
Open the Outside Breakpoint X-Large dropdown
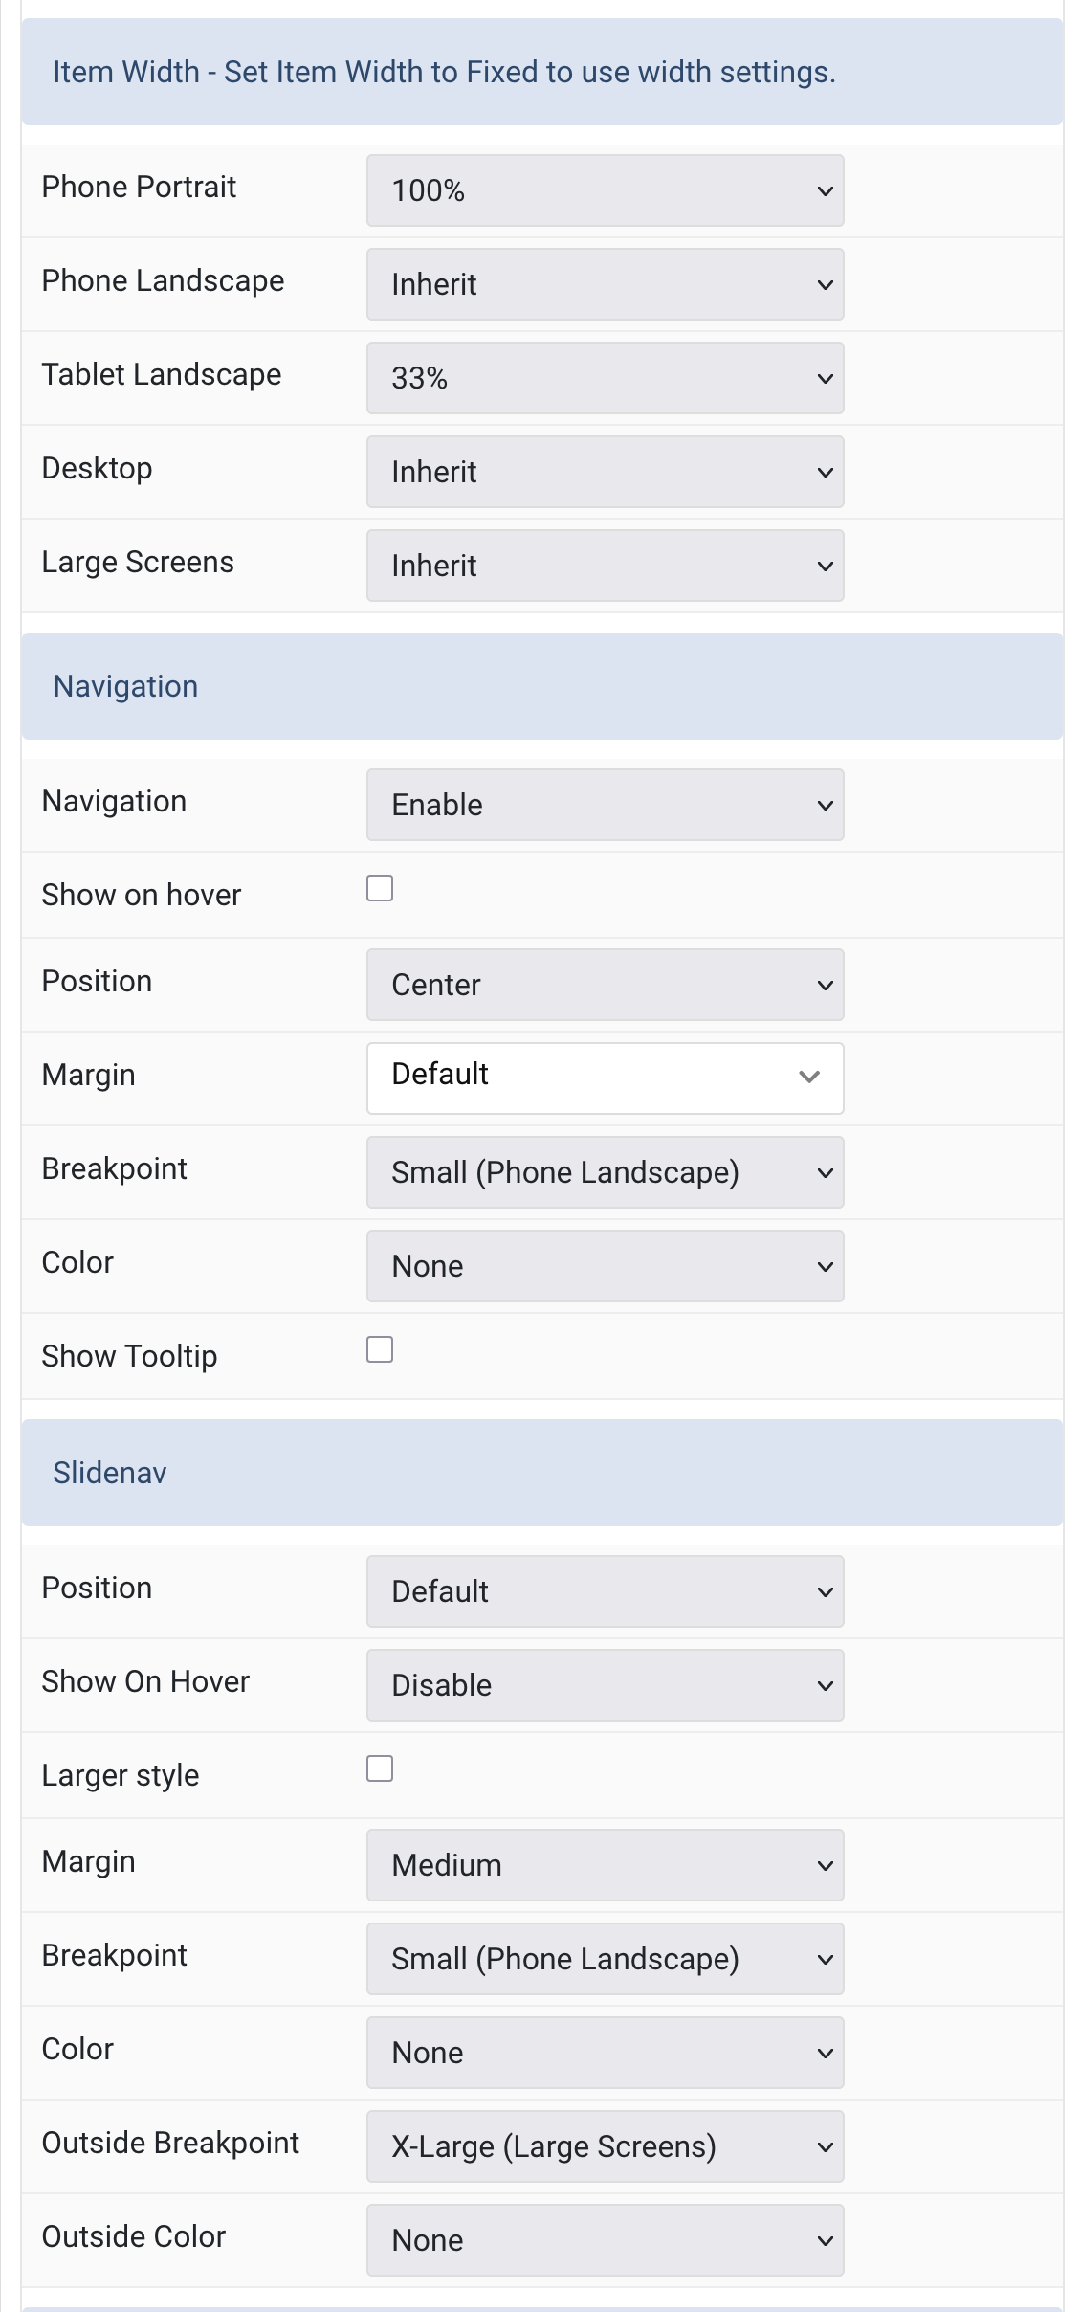pyautogui.click(x=605, y=2146)
